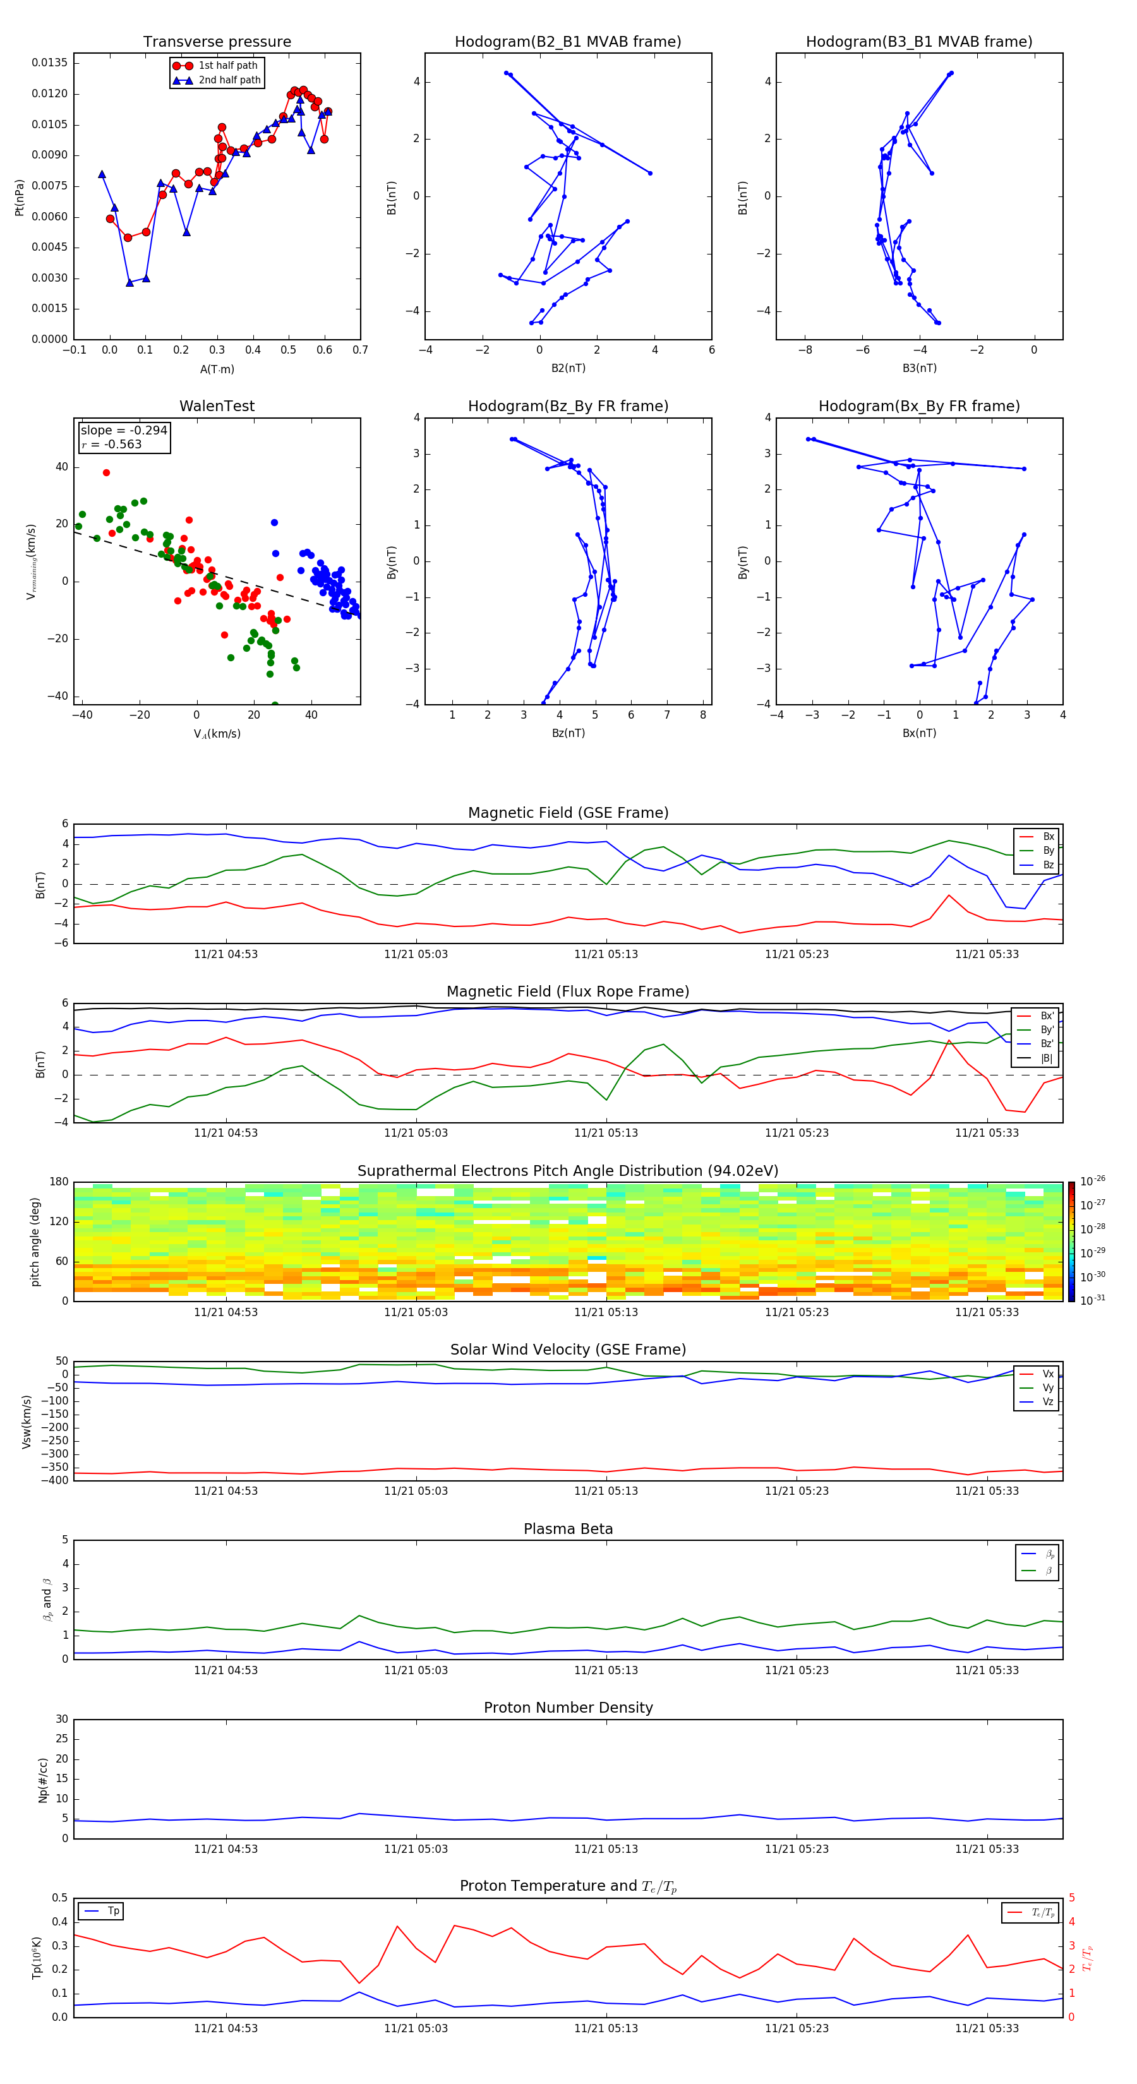Click the 'Hodogram(B2_B1 MVAB frame)' title

click(x=568, y=42)
